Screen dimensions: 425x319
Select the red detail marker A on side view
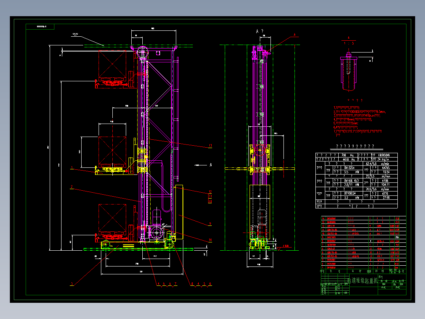[295, 35]
